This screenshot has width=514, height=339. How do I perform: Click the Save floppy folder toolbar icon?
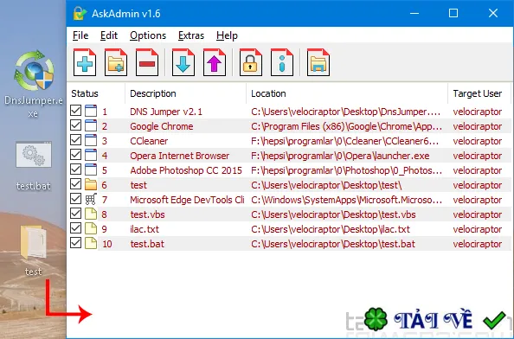tap(318, 62)
